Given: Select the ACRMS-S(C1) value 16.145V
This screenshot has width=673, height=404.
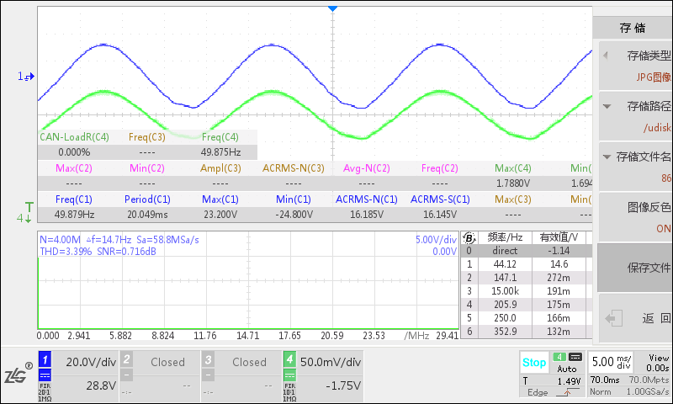Looking at the screenshot, I should [x=440, y=215].
